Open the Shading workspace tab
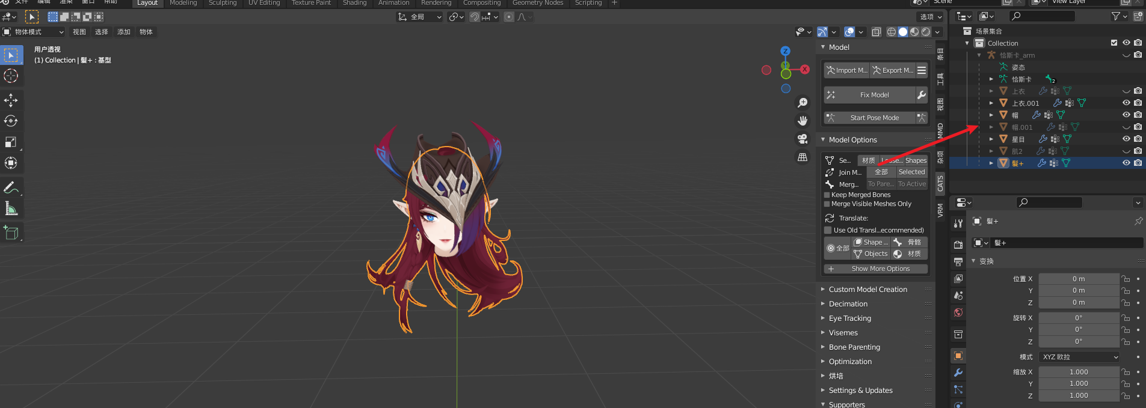1146x408 pixels. tap(354, 3)
